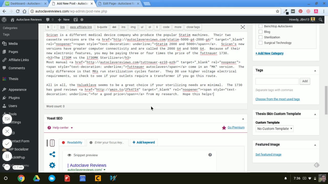328x184 pixels.
Task: Click the snippet preview help question mark
Action: click(210, 155)
